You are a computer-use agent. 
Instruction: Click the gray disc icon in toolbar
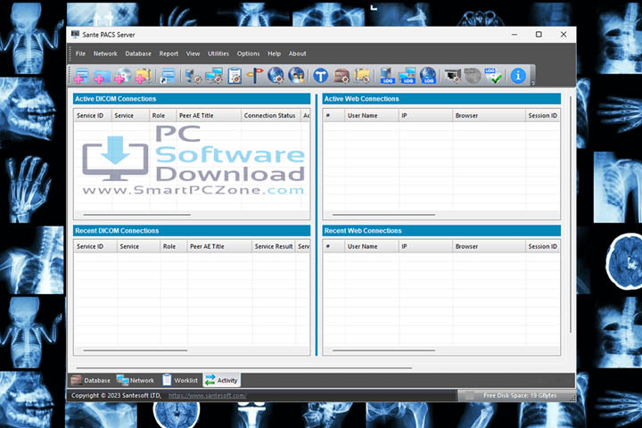[x=473, y=76]
